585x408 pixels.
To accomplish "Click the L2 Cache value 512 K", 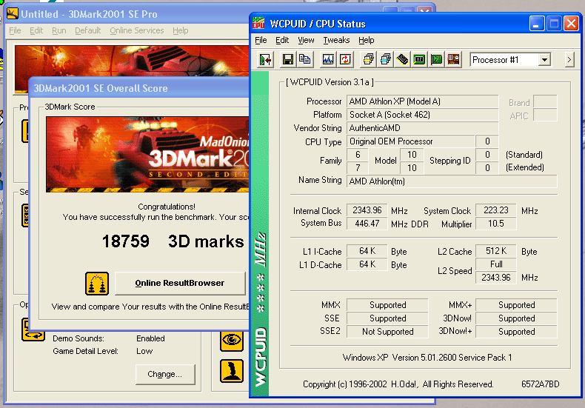I will 496,251.
